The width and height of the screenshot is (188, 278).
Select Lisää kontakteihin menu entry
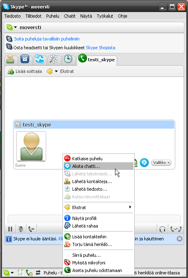(99, 237)
